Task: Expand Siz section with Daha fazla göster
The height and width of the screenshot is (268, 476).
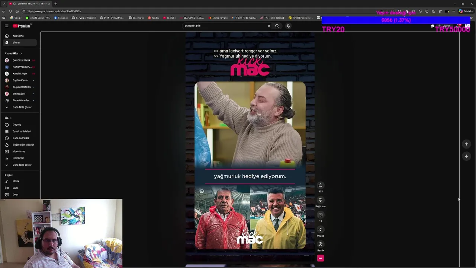Action: (20, 165)
